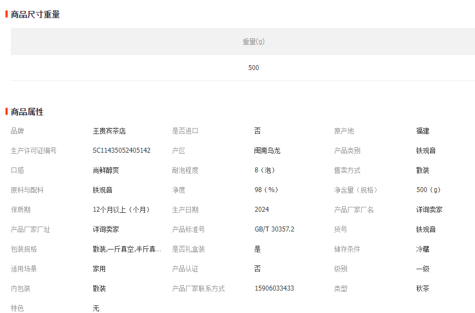Select the 秋茶 type value
Viewport: 475px width, 313px height.
[x=422, y=288]
